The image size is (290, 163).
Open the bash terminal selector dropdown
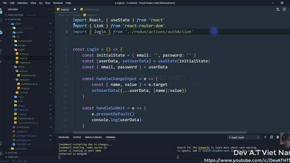244,137
